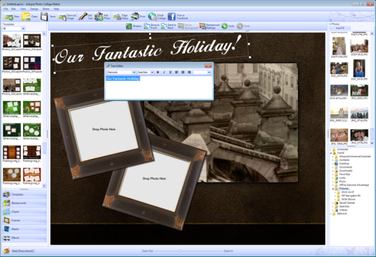Open the Backgrounds sidebar panel
The height and width of the screenshot is (257, 376).
(x=24, y=203)
